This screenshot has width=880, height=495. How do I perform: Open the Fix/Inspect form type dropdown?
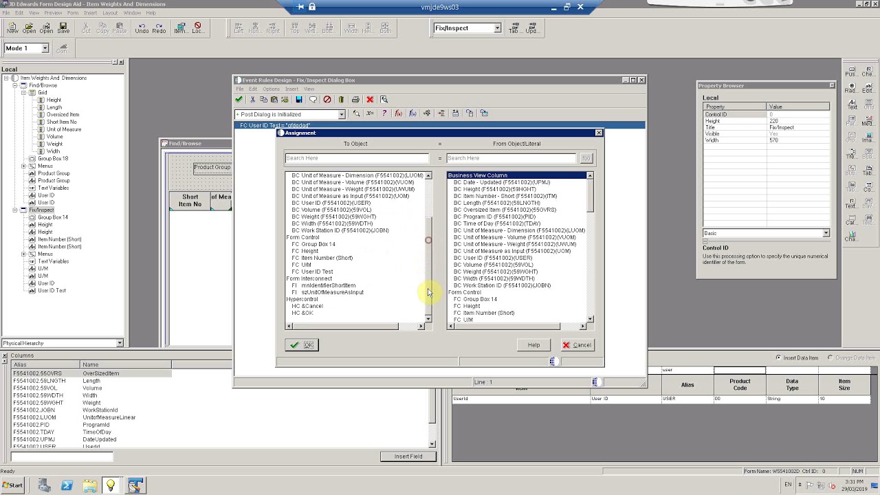click(x=497, y=28)
